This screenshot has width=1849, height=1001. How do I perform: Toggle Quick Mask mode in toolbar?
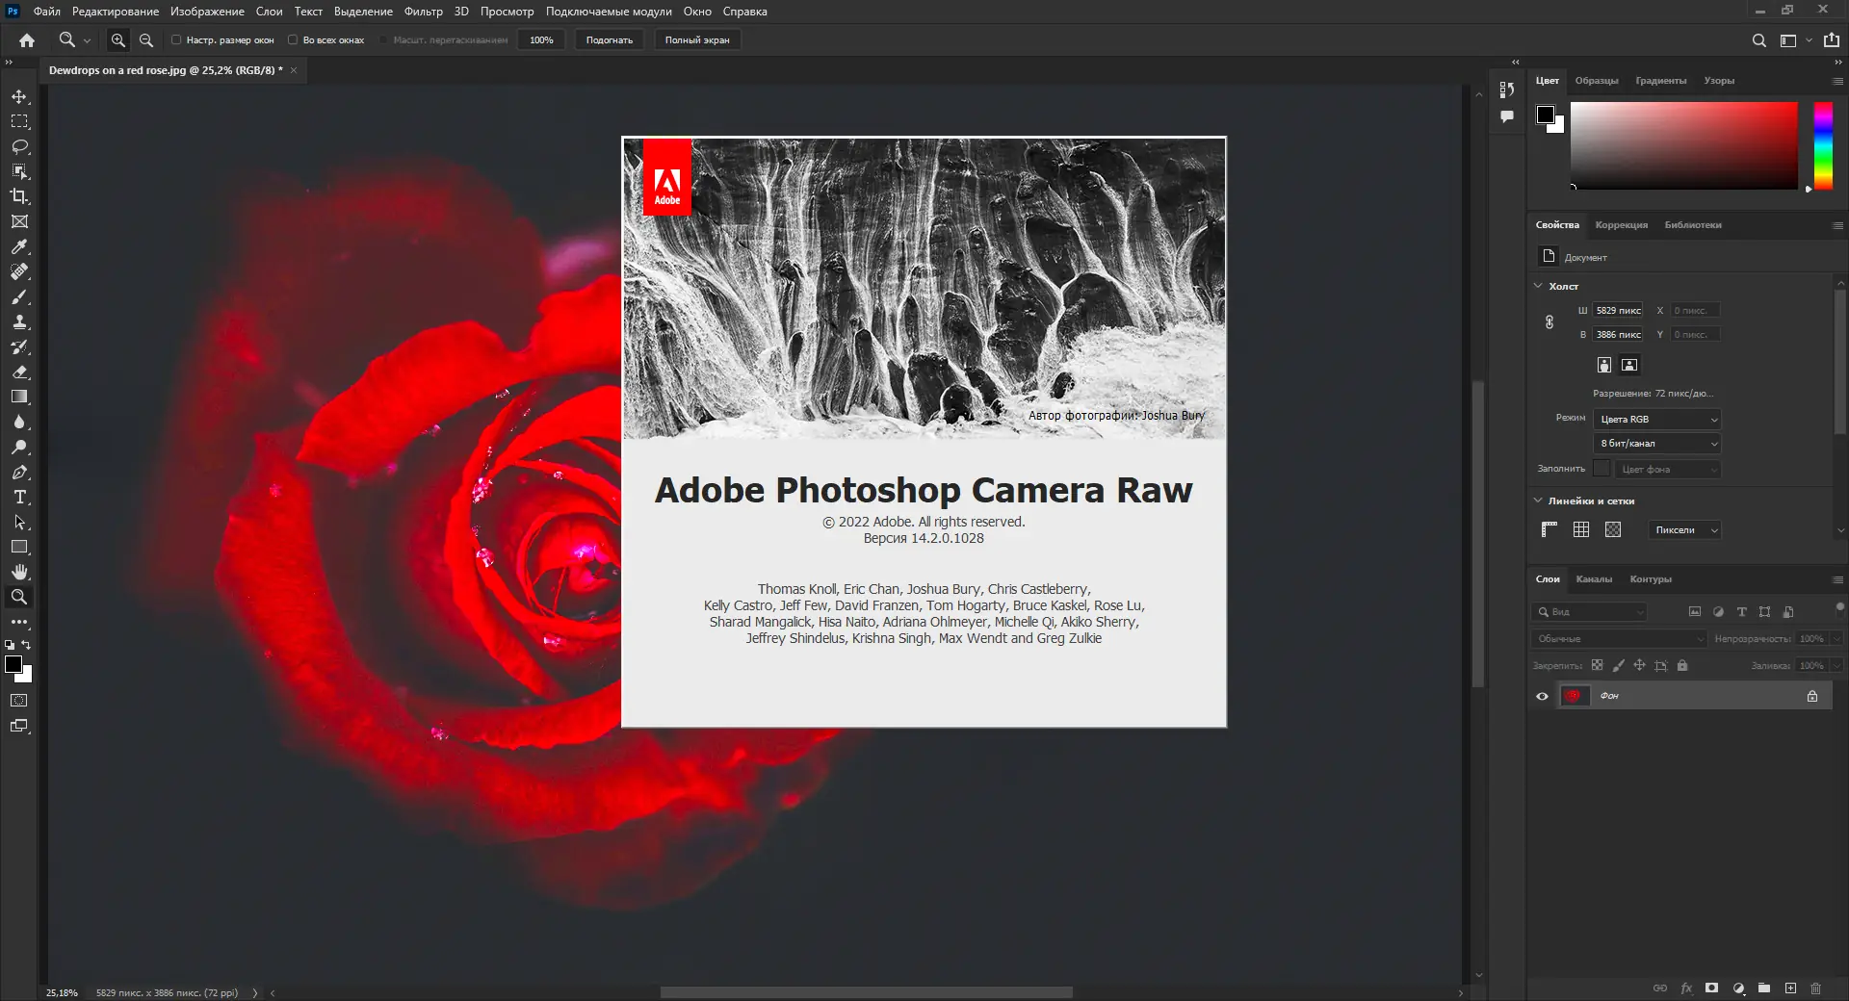[x=19, y=701]
